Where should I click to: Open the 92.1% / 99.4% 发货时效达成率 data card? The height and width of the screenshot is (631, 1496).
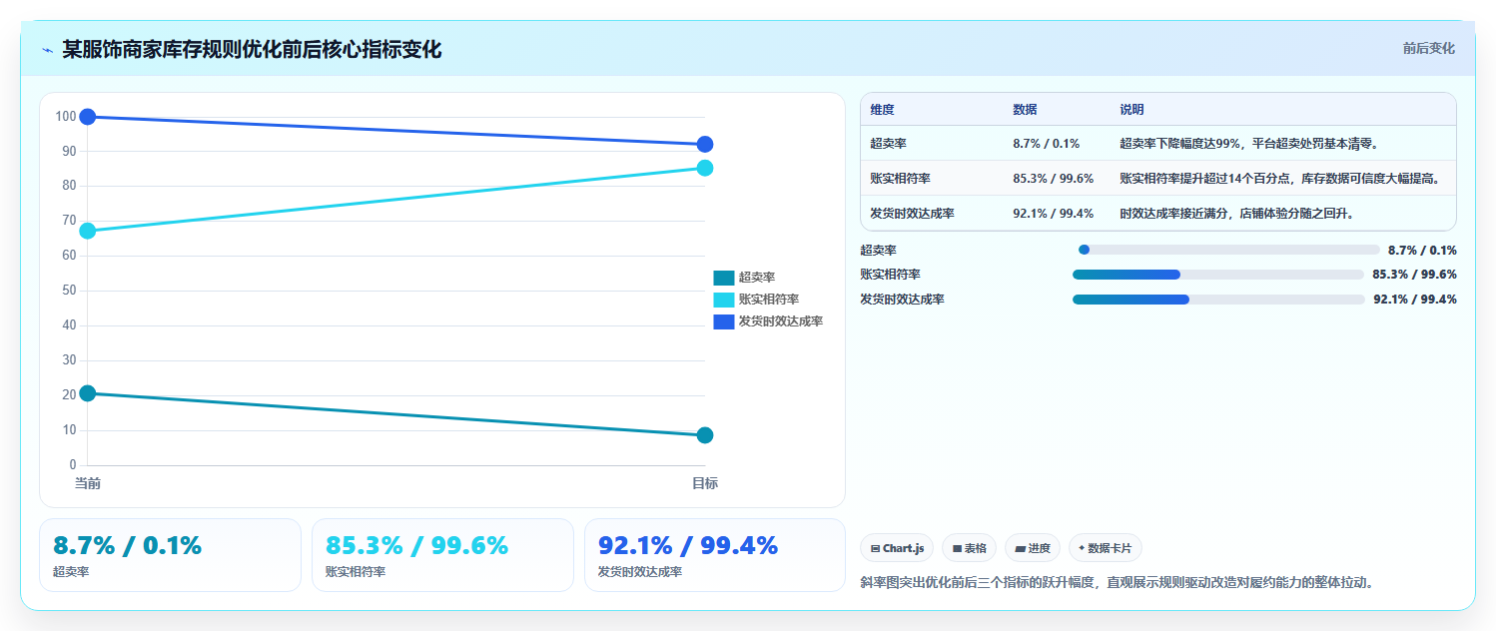[x=715, y=555]
